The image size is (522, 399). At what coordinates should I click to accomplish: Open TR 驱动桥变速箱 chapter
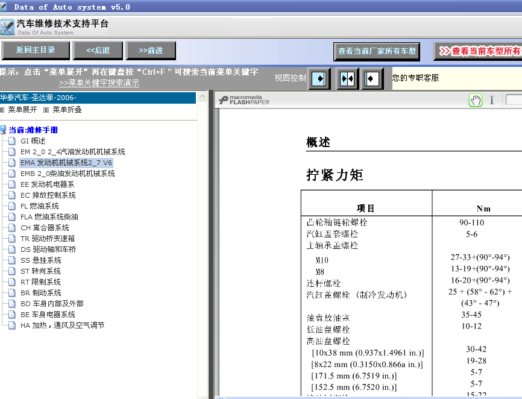point(48,239)
